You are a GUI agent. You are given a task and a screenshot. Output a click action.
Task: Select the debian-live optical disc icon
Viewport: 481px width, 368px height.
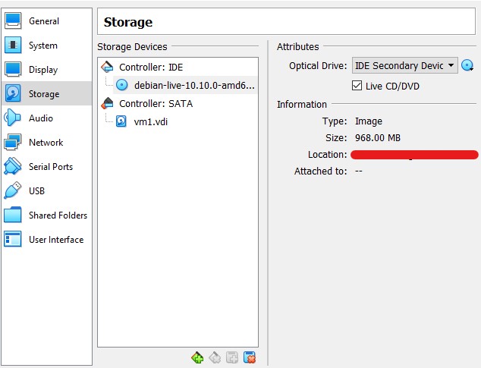click(122, 85)
